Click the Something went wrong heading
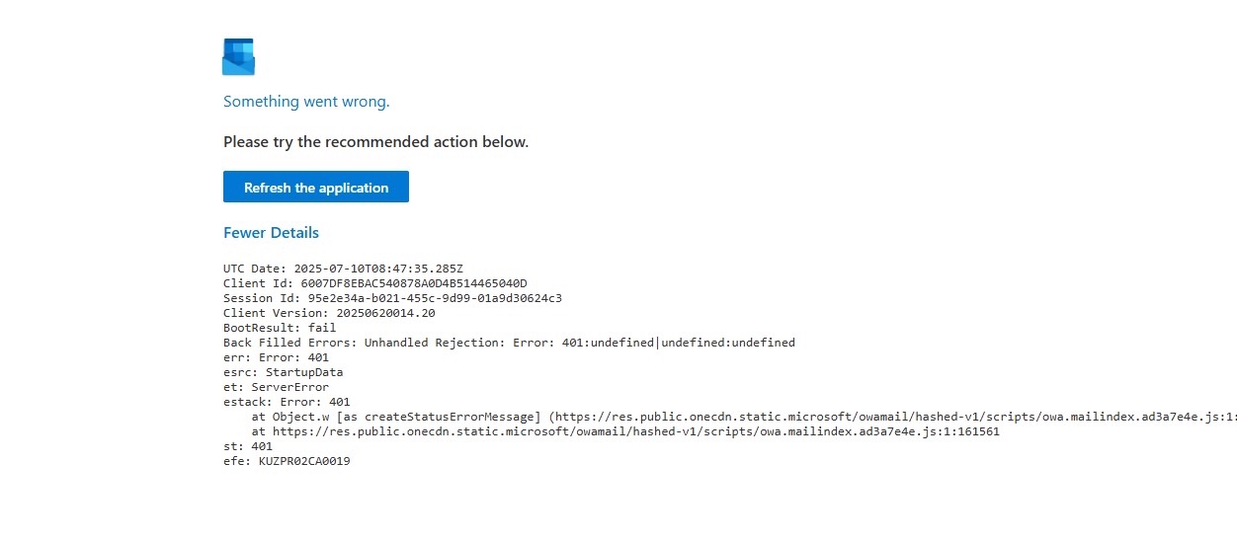1237x541 pixels. [306, 101]
